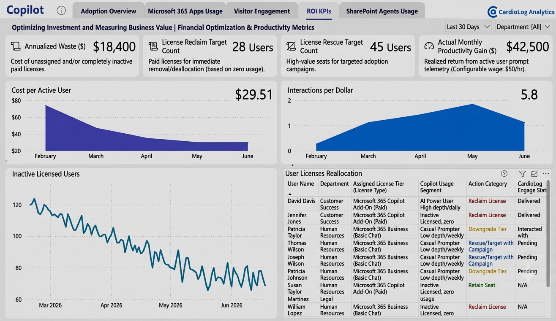556x321 pixels.
Task: Click the info icon beside the Copilot title
Action: pyautogui.click(x=61, y=11)
